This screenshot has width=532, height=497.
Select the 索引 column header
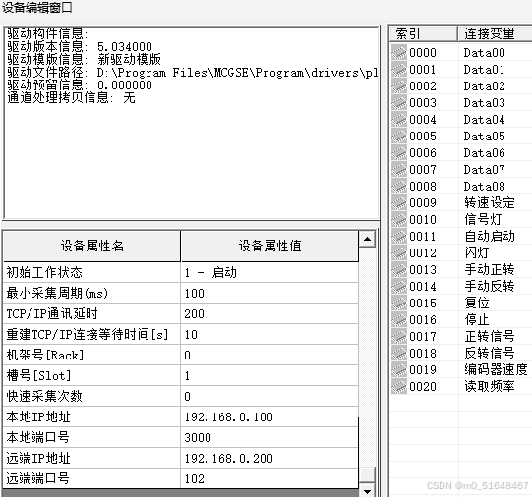[424, 33]
